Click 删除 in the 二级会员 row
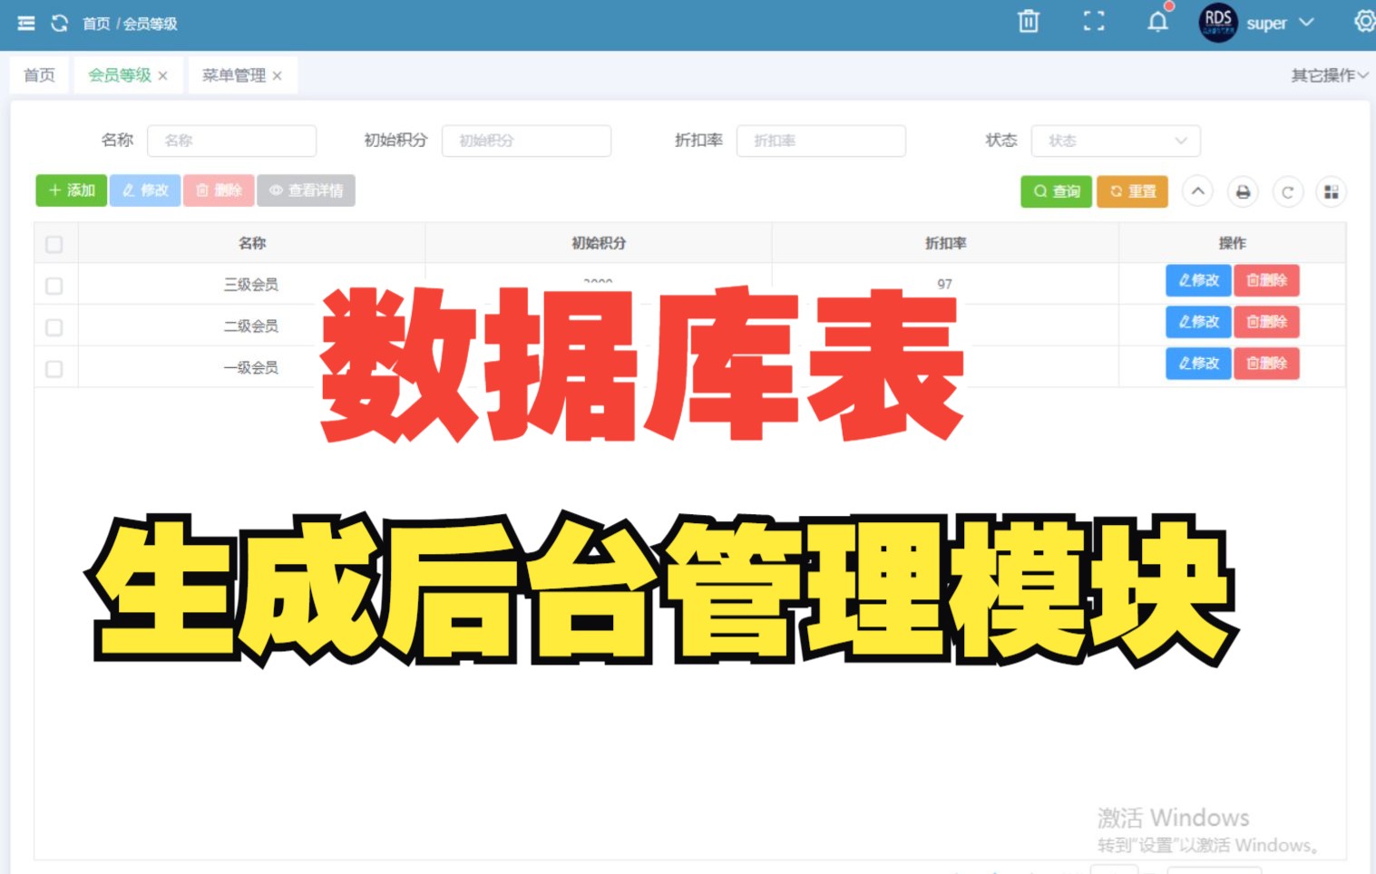 tap(1267, 322)
